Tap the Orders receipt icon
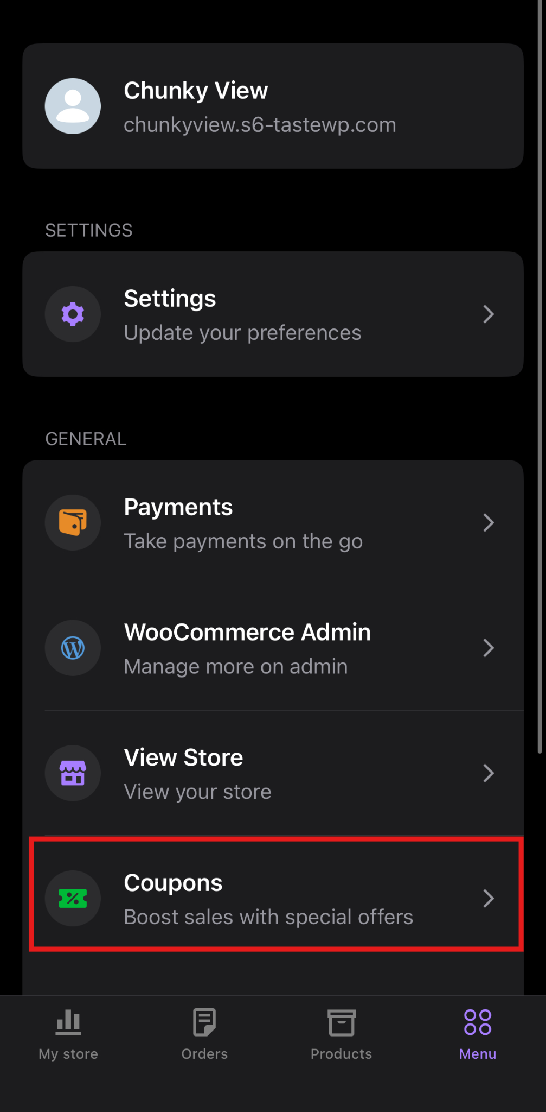Image resolution: width=546 pixels, height=1112 pixels. (204, 1022)
